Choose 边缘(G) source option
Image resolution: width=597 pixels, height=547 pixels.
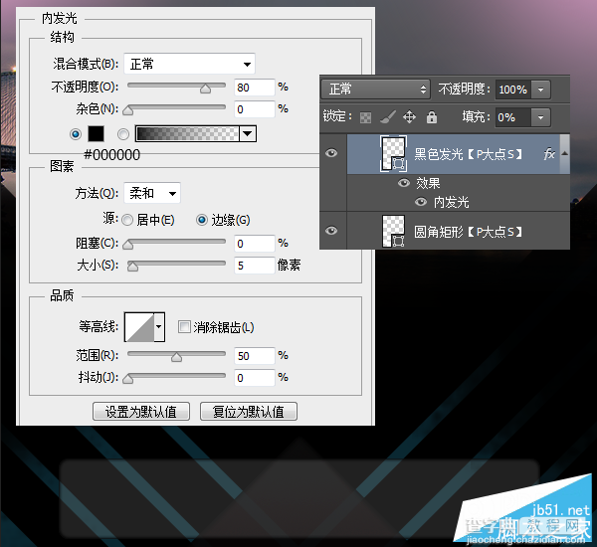202,220
